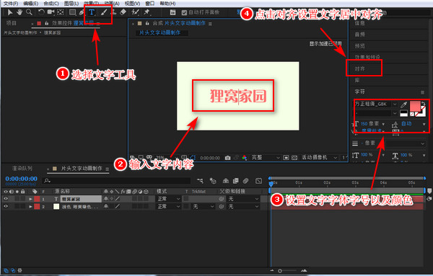The image size is (433, 276).
Task: Toggle the 自动打开面板 checkbox
Action: pyautogui.click(x=185, y=12)
